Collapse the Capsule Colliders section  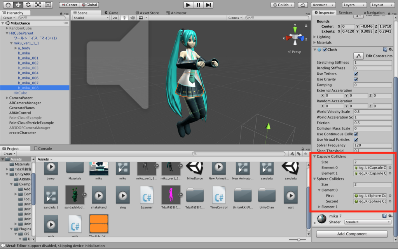[314, 156]
